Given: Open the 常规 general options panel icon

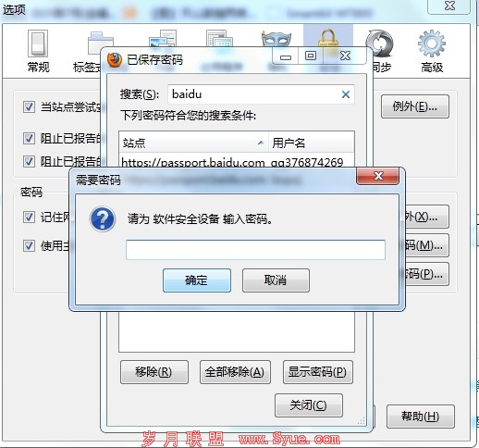Looking at the screenshot, I should (38, 44).
